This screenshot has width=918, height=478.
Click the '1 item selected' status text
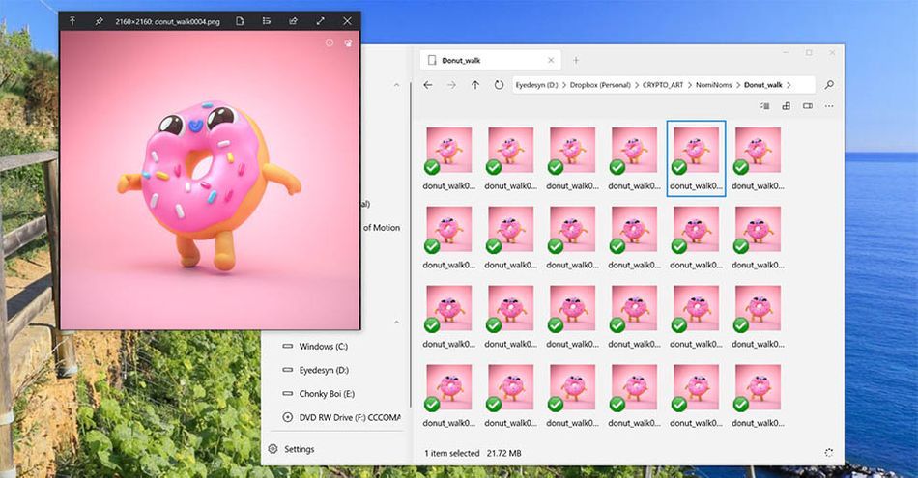tap(452, 454)
